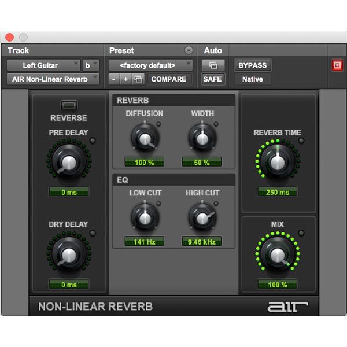Toggle the automation LED next to DIFFUSION
Screen dimensions: 347x347
pyautogui.click(x=158, y=124)
